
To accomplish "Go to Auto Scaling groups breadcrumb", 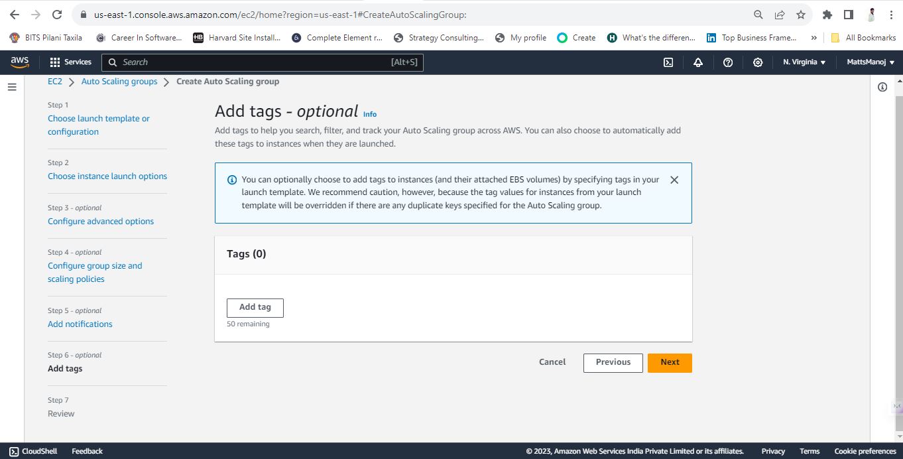I will point(119,82).
